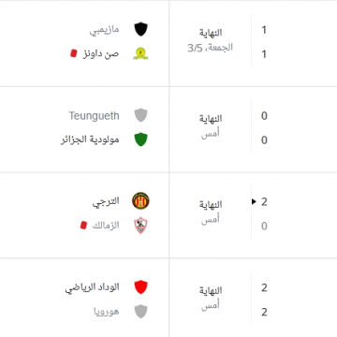337x337 pixels.
Task: Open team name الترجي
Action: [x=106, y=201]
